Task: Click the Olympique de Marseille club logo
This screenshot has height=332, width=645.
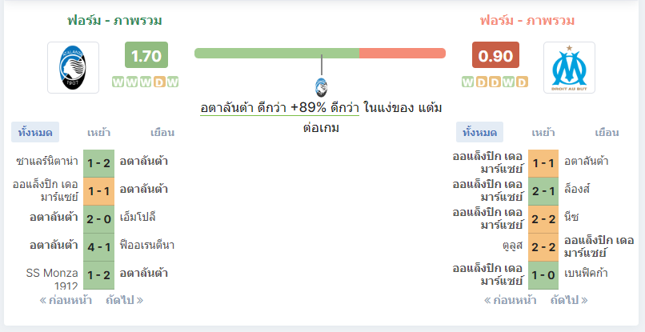Action: pos(569,67)
